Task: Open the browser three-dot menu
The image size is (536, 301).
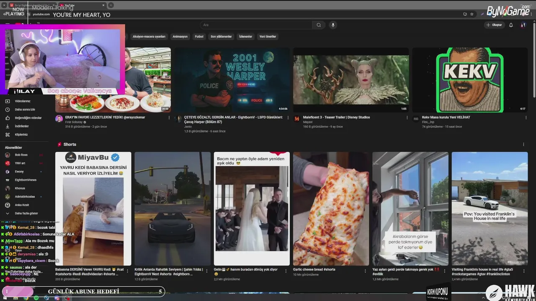Action: tap(532, 14)
